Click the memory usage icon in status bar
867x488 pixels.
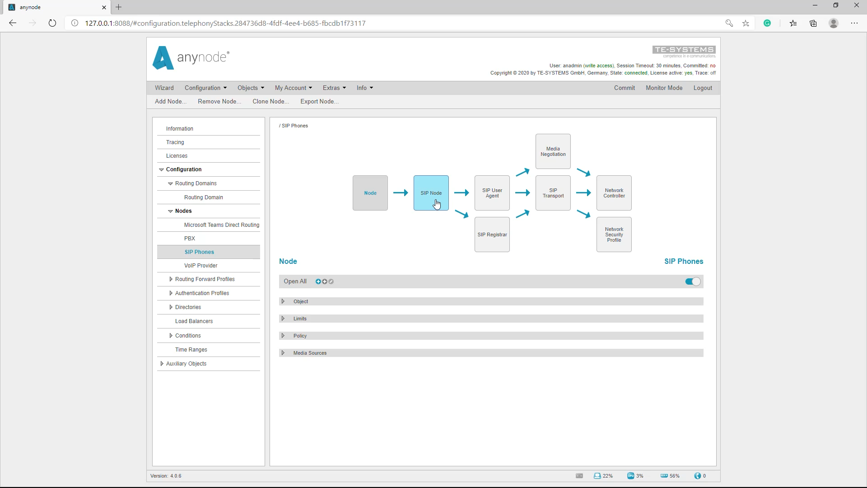click(x=664, y=476)
